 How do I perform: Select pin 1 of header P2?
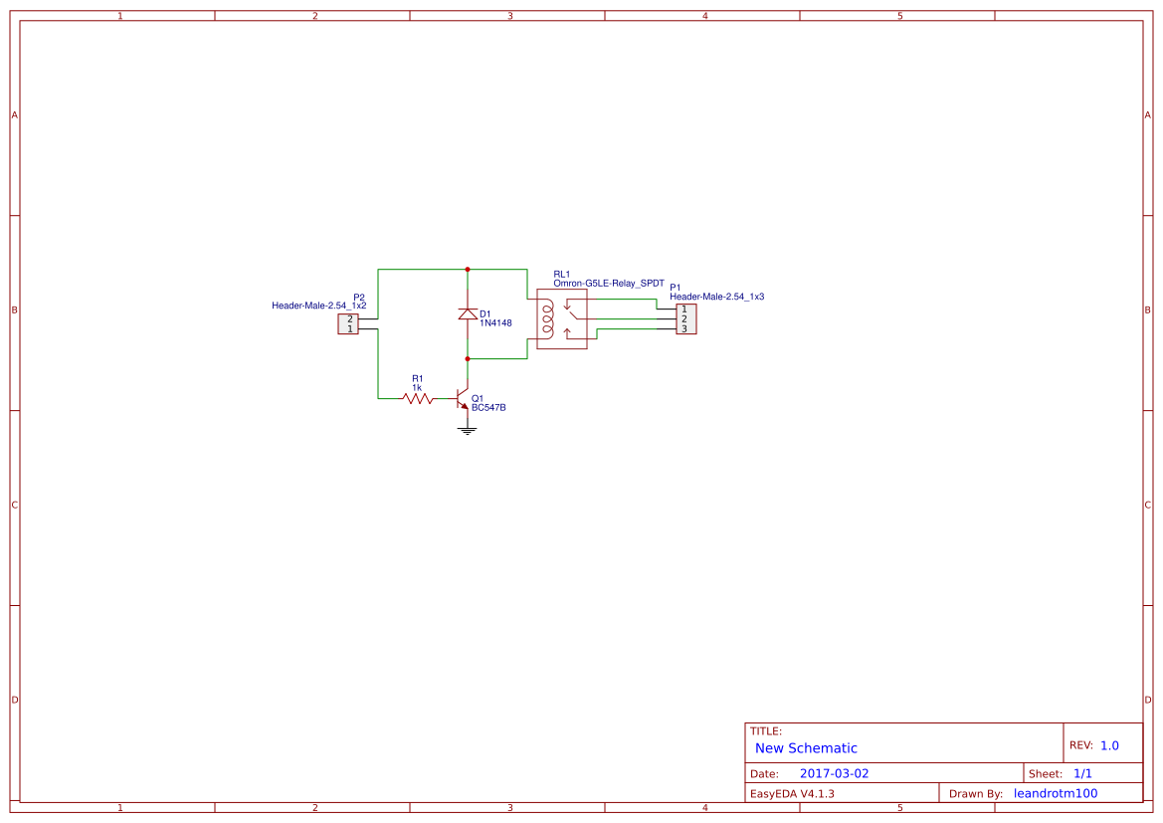(349, 328)
